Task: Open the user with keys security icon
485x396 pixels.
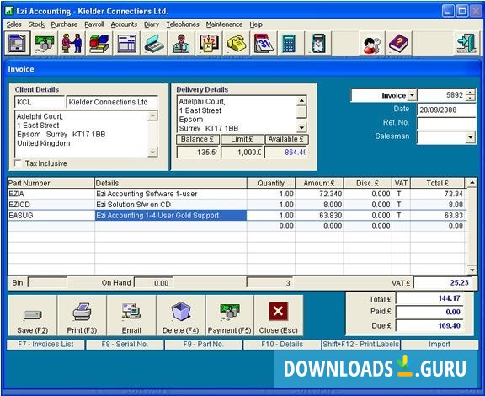Action: (371, 43)
